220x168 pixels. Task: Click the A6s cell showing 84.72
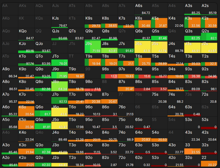click(142, 9)
